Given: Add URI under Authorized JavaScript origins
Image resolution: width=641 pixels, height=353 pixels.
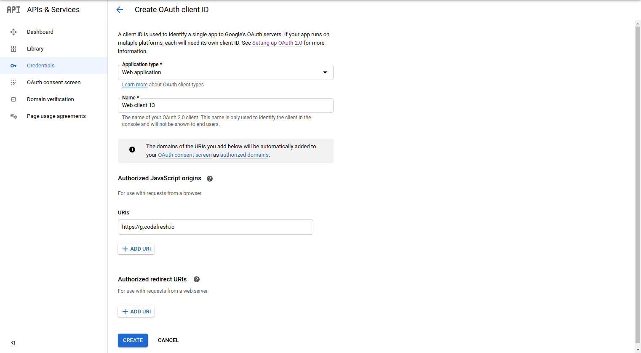Looking at the screenshot, I should pos(136,249).
